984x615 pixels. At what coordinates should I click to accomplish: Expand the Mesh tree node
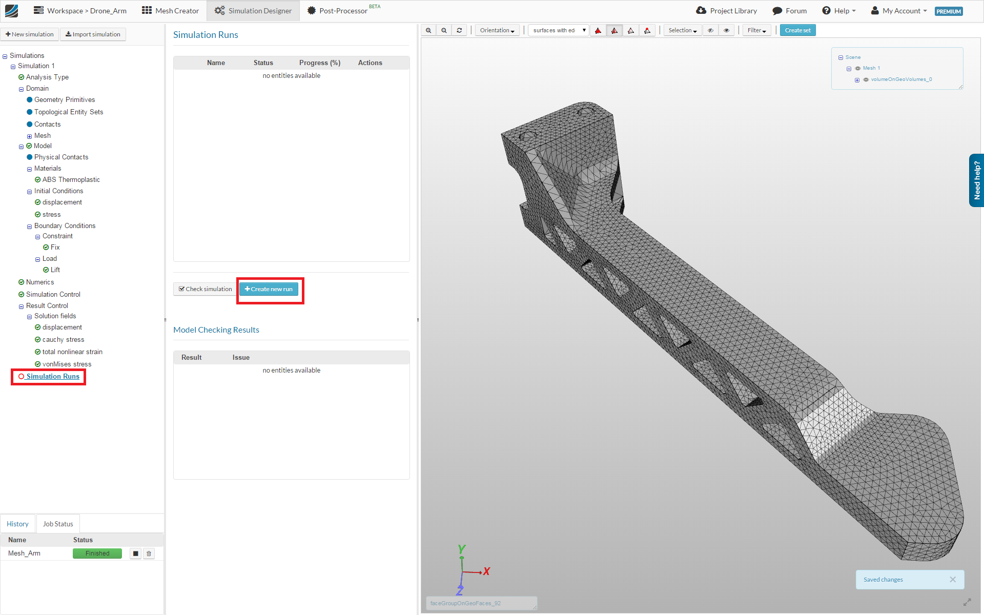[29, 136]
